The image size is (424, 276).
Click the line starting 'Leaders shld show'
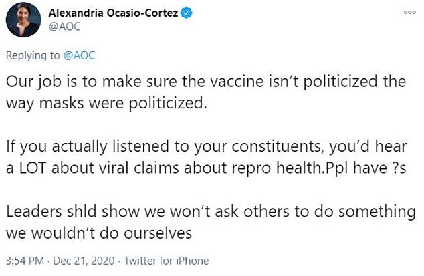211,211
